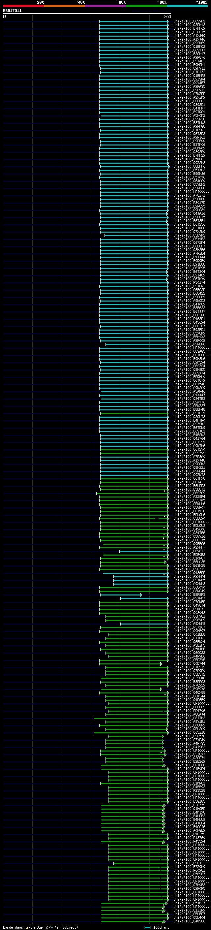Click the Large gaps legend text
The image size is (211, 930).
41,927
